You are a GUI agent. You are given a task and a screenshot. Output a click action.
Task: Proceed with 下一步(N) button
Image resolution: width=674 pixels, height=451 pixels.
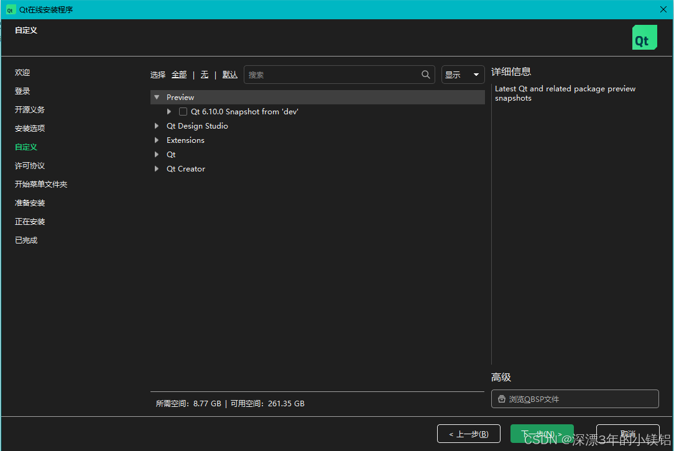542,434
